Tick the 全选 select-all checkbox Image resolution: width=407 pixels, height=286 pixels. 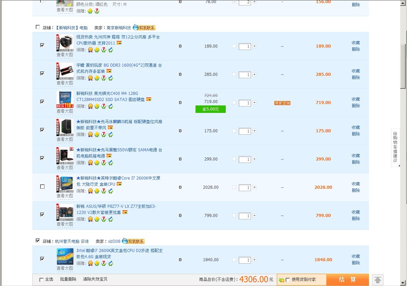[41, 280]
